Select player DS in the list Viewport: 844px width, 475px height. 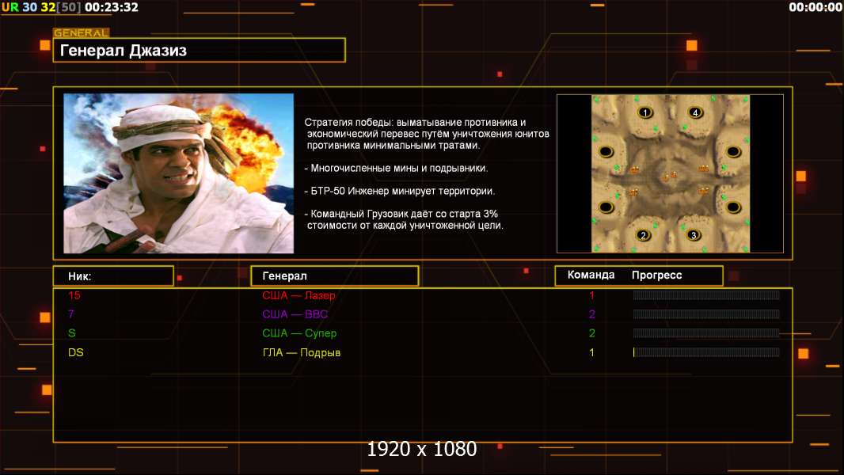click(x=76, y=352)
